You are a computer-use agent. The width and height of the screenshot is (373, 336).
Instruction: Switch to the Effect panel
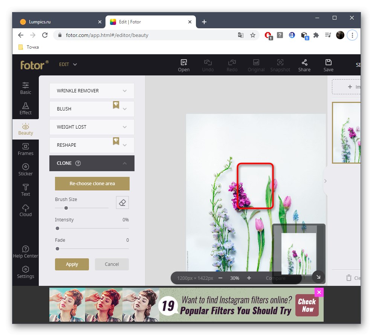coord(25,109)
